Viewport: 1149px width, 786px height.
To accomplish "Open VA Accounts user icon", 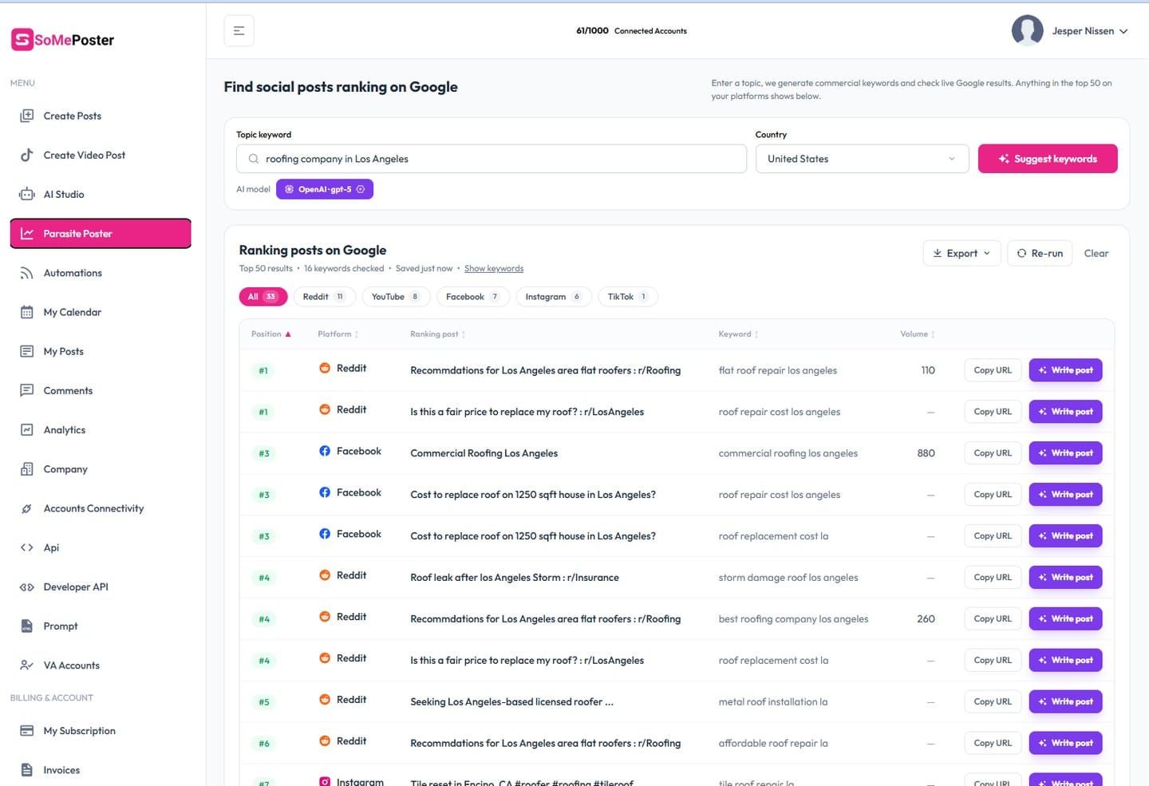I will click(27, 666).
